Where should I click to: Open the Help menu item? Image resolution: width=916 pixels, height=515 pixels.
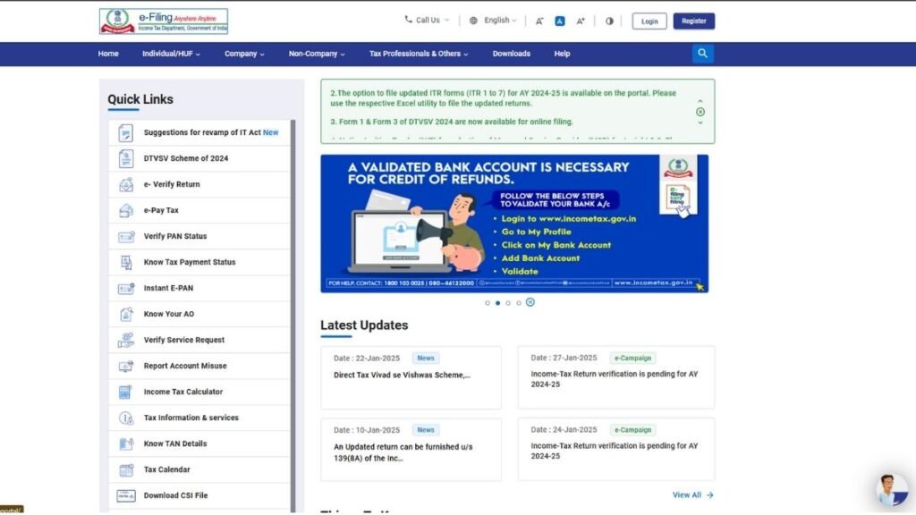pyautogui.click(x=562, y=54)
